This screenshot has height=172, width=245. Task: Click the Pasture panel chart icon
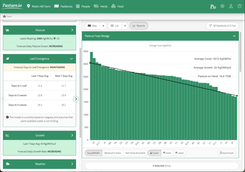[x=7, y=30]
